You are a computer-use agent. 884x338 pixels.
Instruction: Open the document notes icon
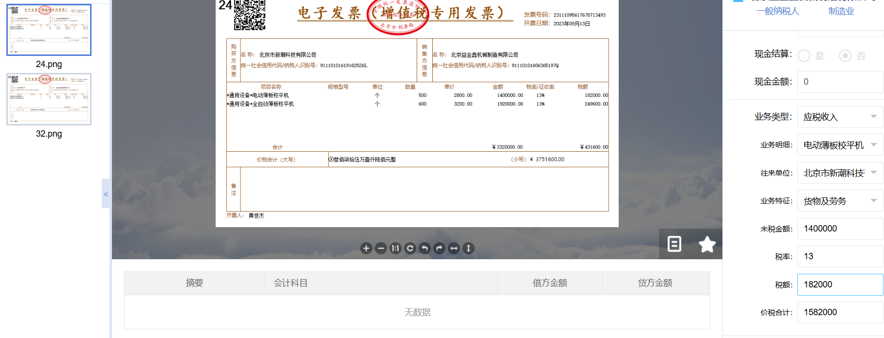tap(674, 244)
